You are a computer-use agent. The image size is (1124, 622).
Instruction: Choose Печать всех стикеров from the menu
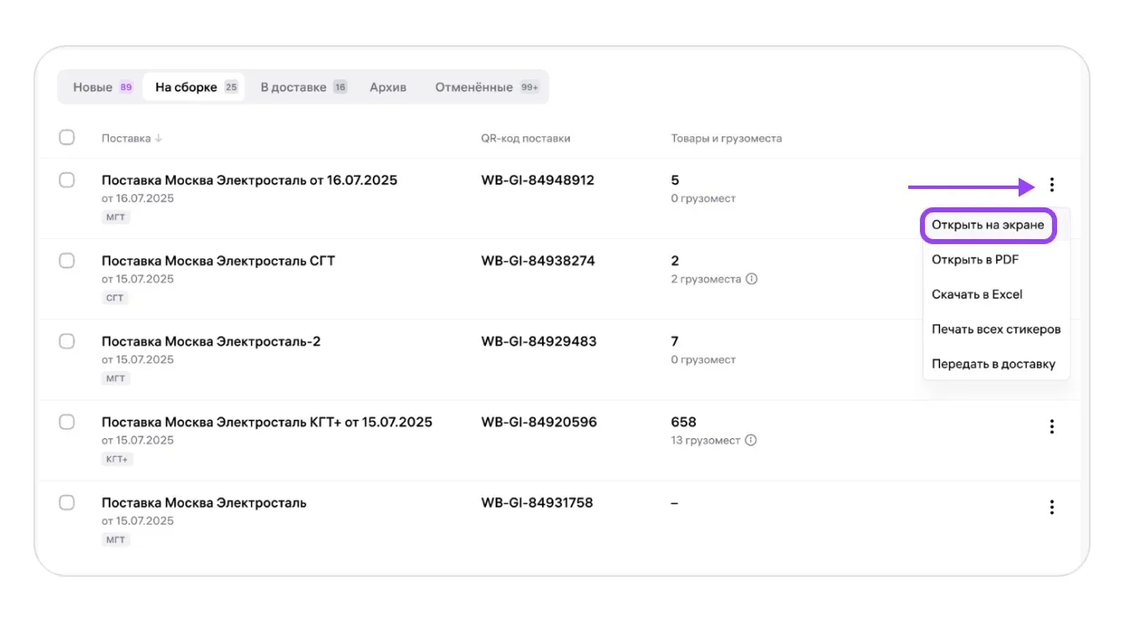[x=996, y=329]
